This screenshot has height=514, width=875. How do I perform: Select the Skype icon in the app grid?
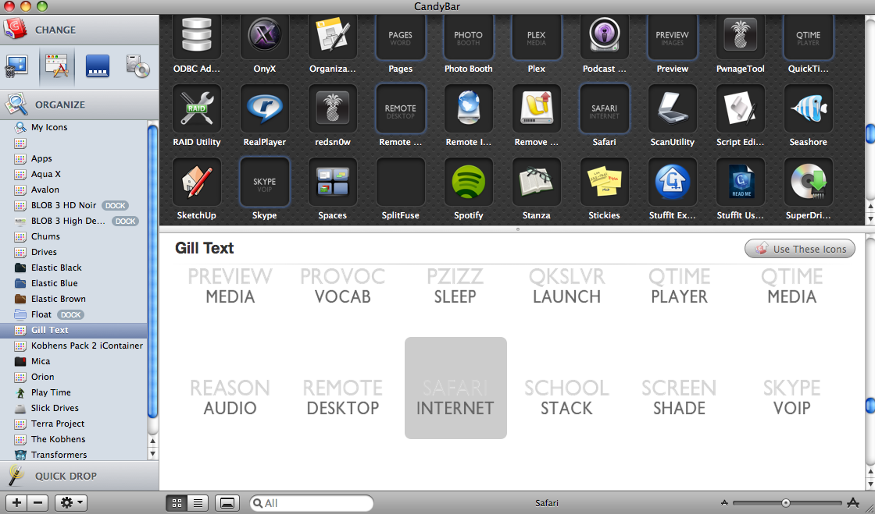click(x=265, y=182)
